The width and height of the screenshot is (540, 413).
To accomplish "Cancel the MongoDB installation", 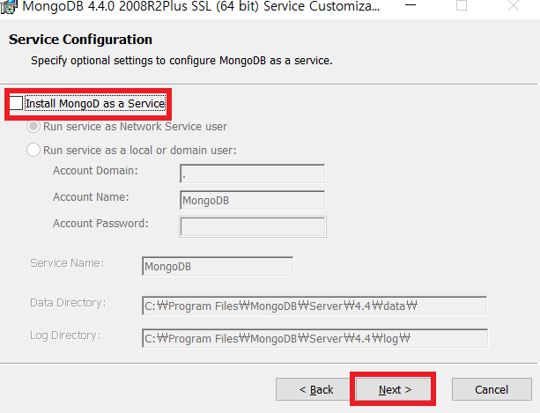I will pyautogui.click(x=492, y=389).
